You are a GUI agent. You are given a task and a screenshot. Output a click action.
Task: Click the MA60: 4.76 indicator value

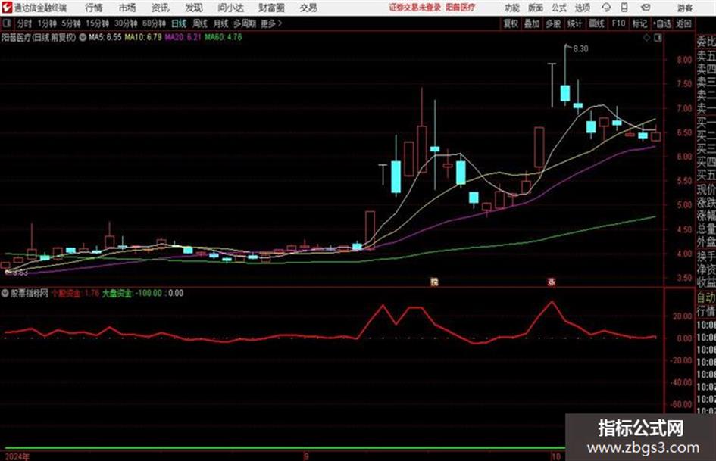click(x=224, y=37)
